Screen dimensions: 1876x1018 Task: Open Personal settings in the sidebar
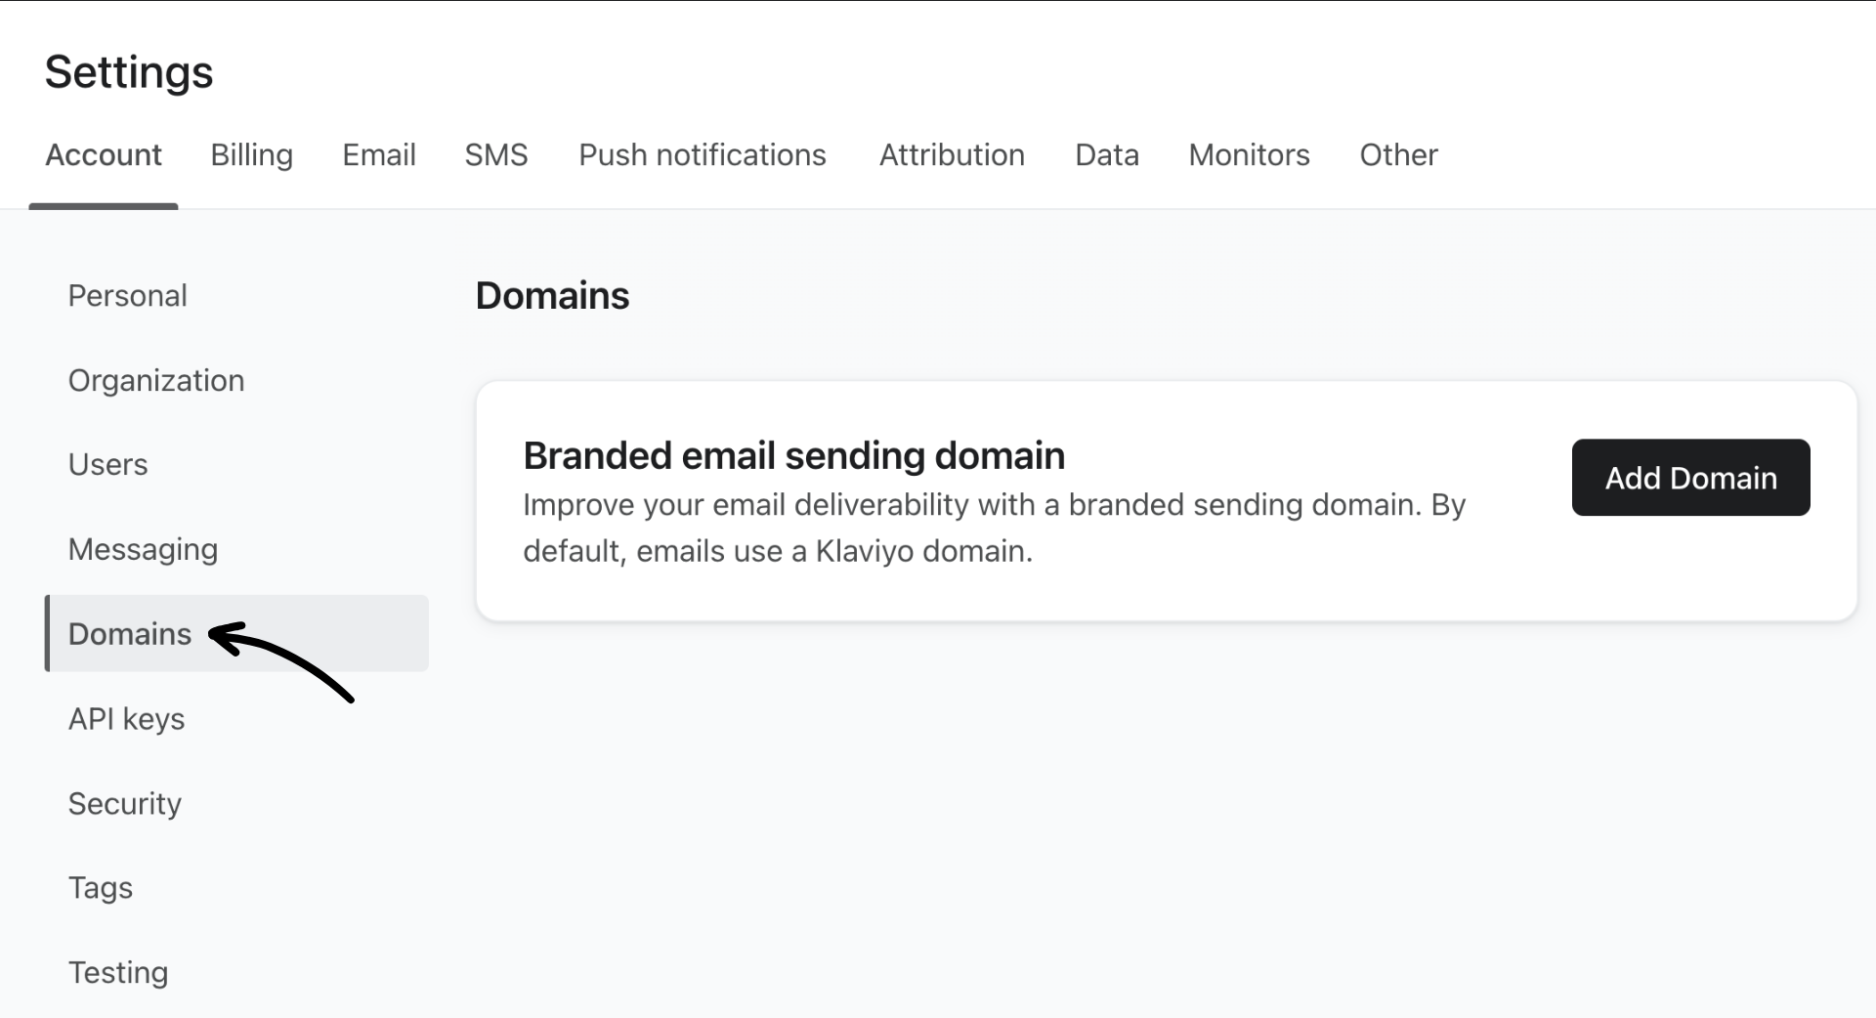(127, 295)
